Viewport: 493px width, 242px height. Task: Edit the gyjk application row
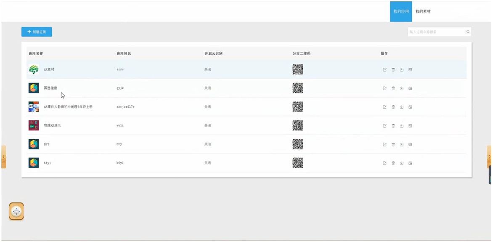tap(384, 88)
